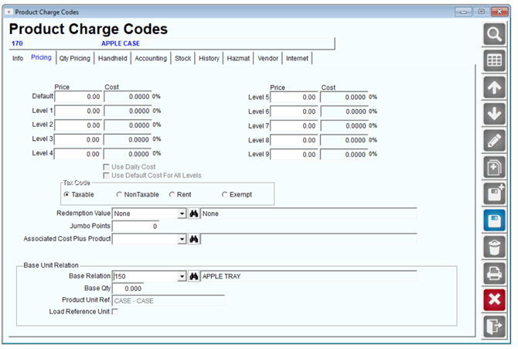Cancel with the red X icon
The height and width of the screenshot is (349, 518).
pos(494,300)
